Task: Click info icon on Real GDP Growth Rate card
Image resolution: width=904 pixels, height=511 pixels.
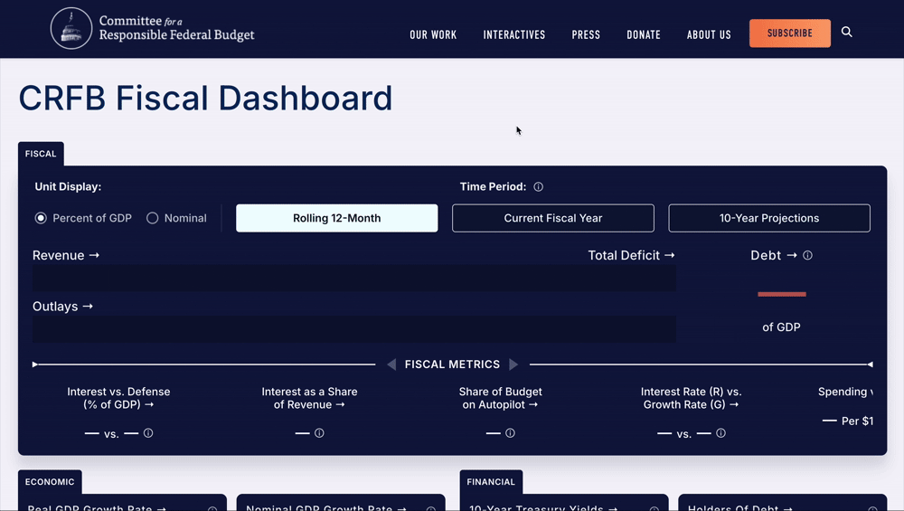Action: (212, 508)
